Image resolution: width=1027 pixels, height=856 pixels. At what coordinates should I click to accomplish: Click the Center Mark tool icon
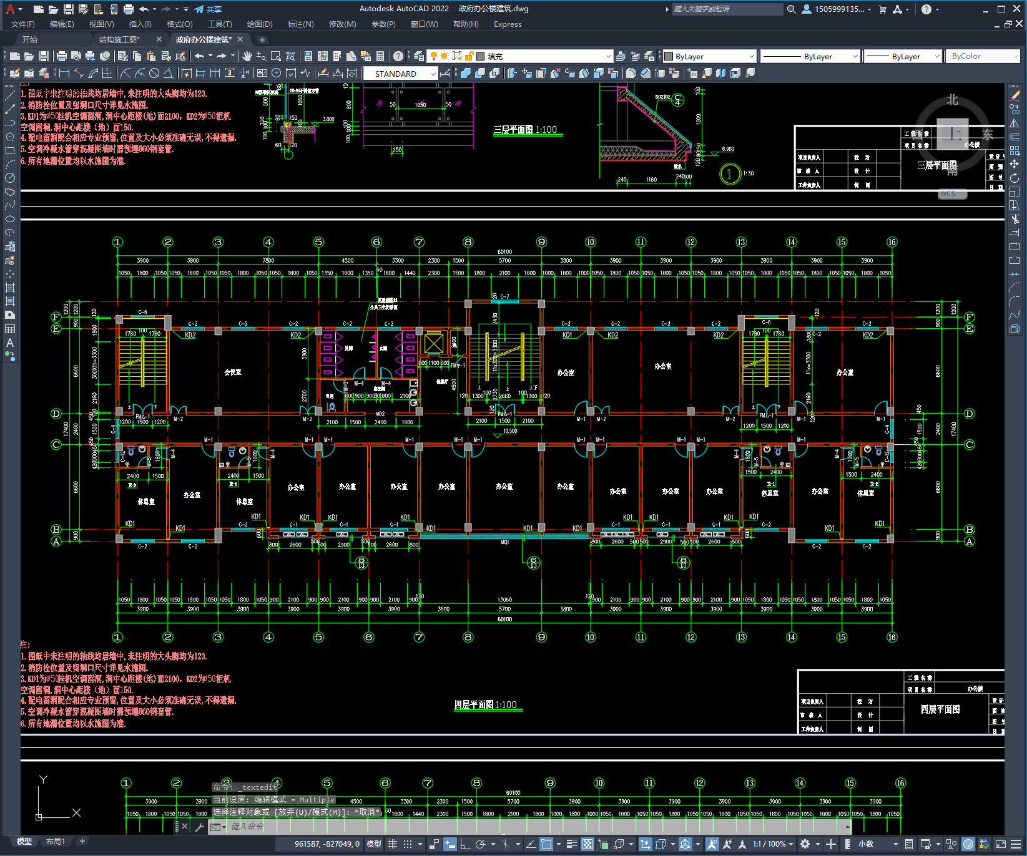[x=277, y=73]
